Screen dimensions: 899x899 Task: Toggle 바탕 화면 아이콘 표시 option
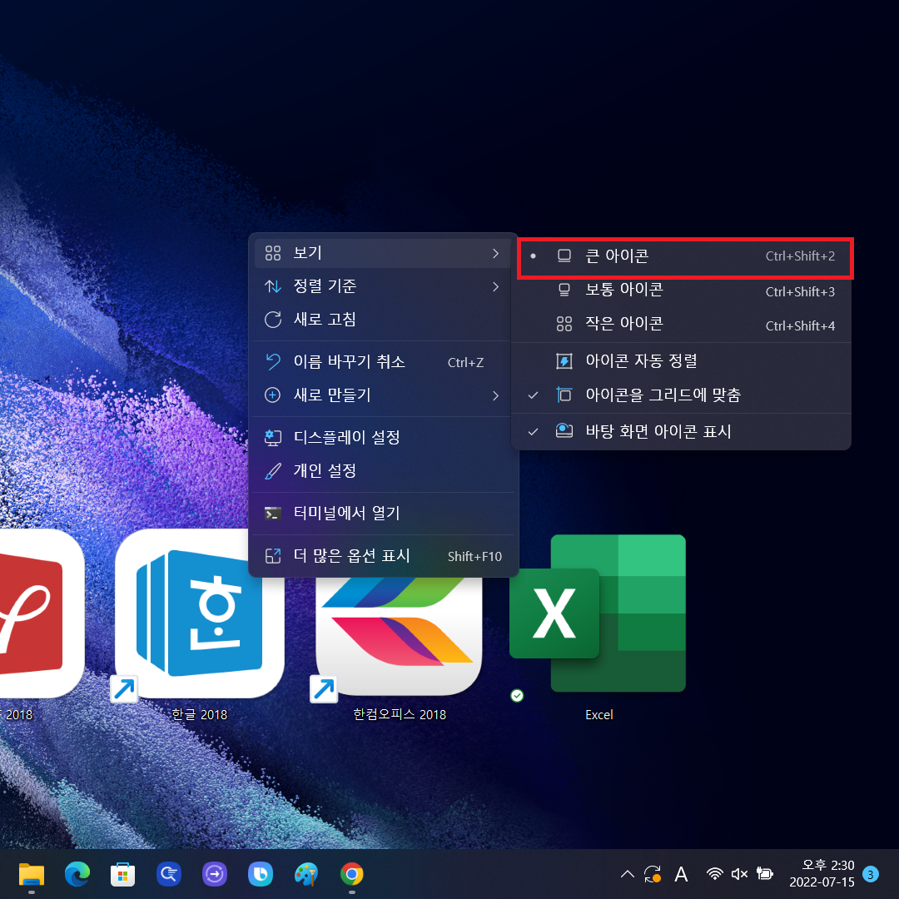pyautogui.click(x=681, y=431)
